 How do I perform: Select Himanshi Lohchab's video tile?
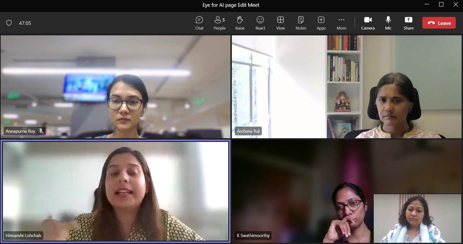[115, 191]
